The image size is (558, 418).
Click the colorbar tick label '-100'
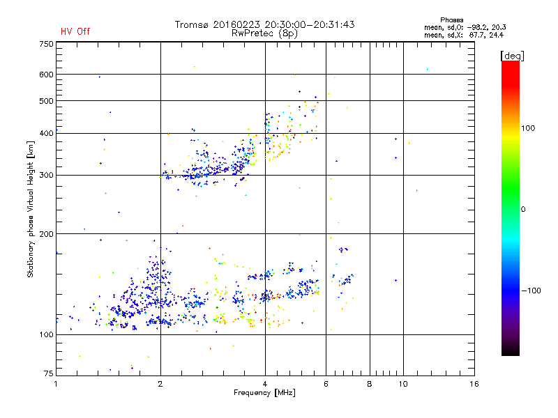click(x=531, y=291)
